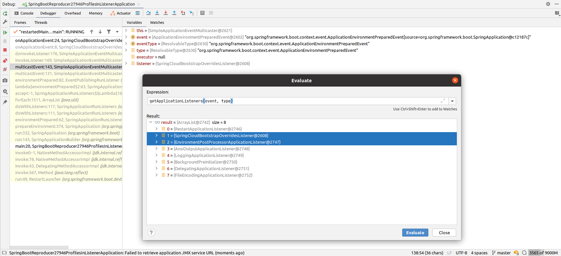View breakpoints red circles icon
561x256 pixels.
5,61
